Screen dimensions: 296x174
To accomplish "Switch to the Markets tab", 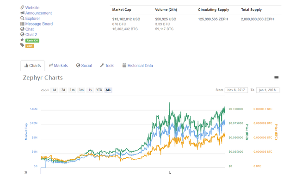I will (x=58, y=66).
